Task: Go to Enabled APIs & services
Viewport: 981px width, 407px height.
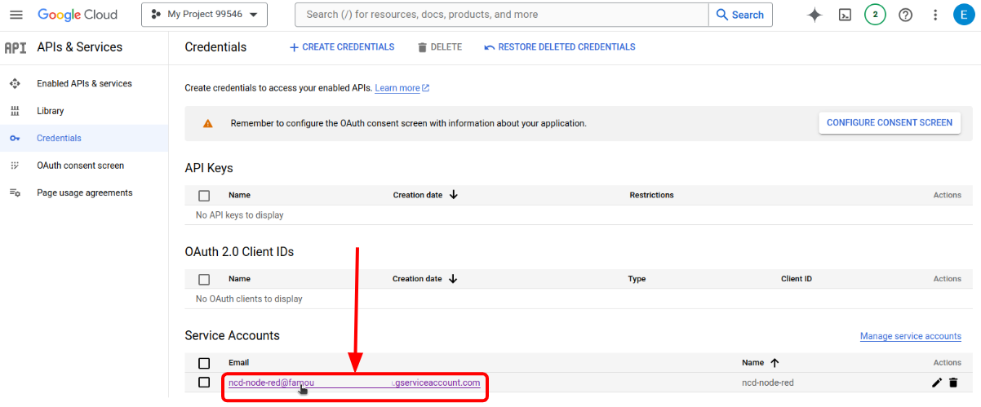Action: click(x=84, y=84)
